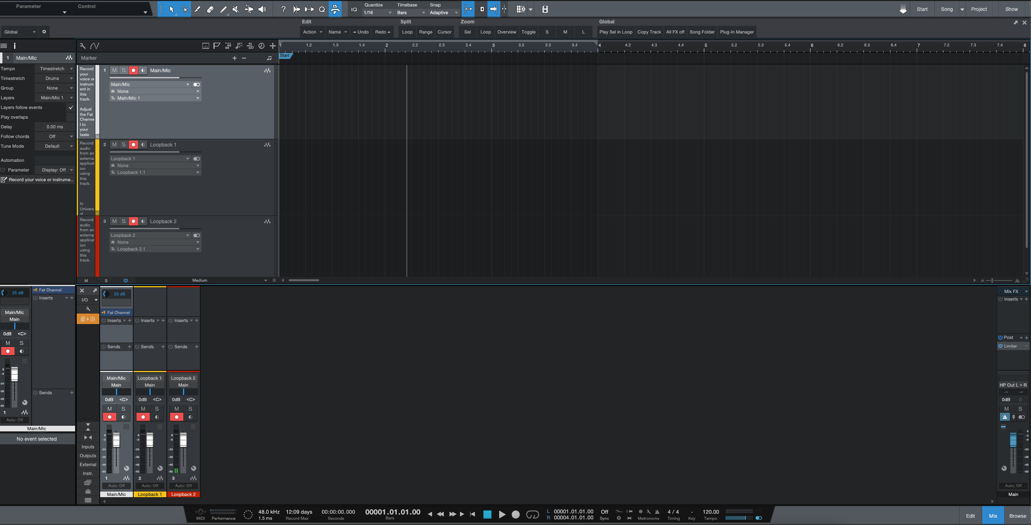This screenshot has width=1031, height=525.
Task: Solo the Loopback 1 track in arrangement
Action: coord(124,144)
